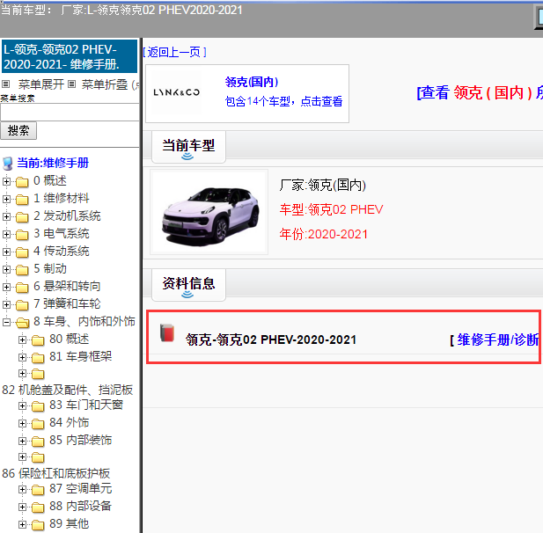Click the 菜单展开 icon
543x533 pixels.
[5, 84]
